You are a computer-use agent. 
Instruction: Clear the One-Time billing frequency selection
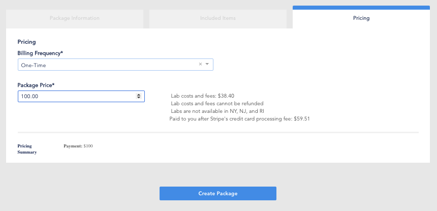pos(200,64)
